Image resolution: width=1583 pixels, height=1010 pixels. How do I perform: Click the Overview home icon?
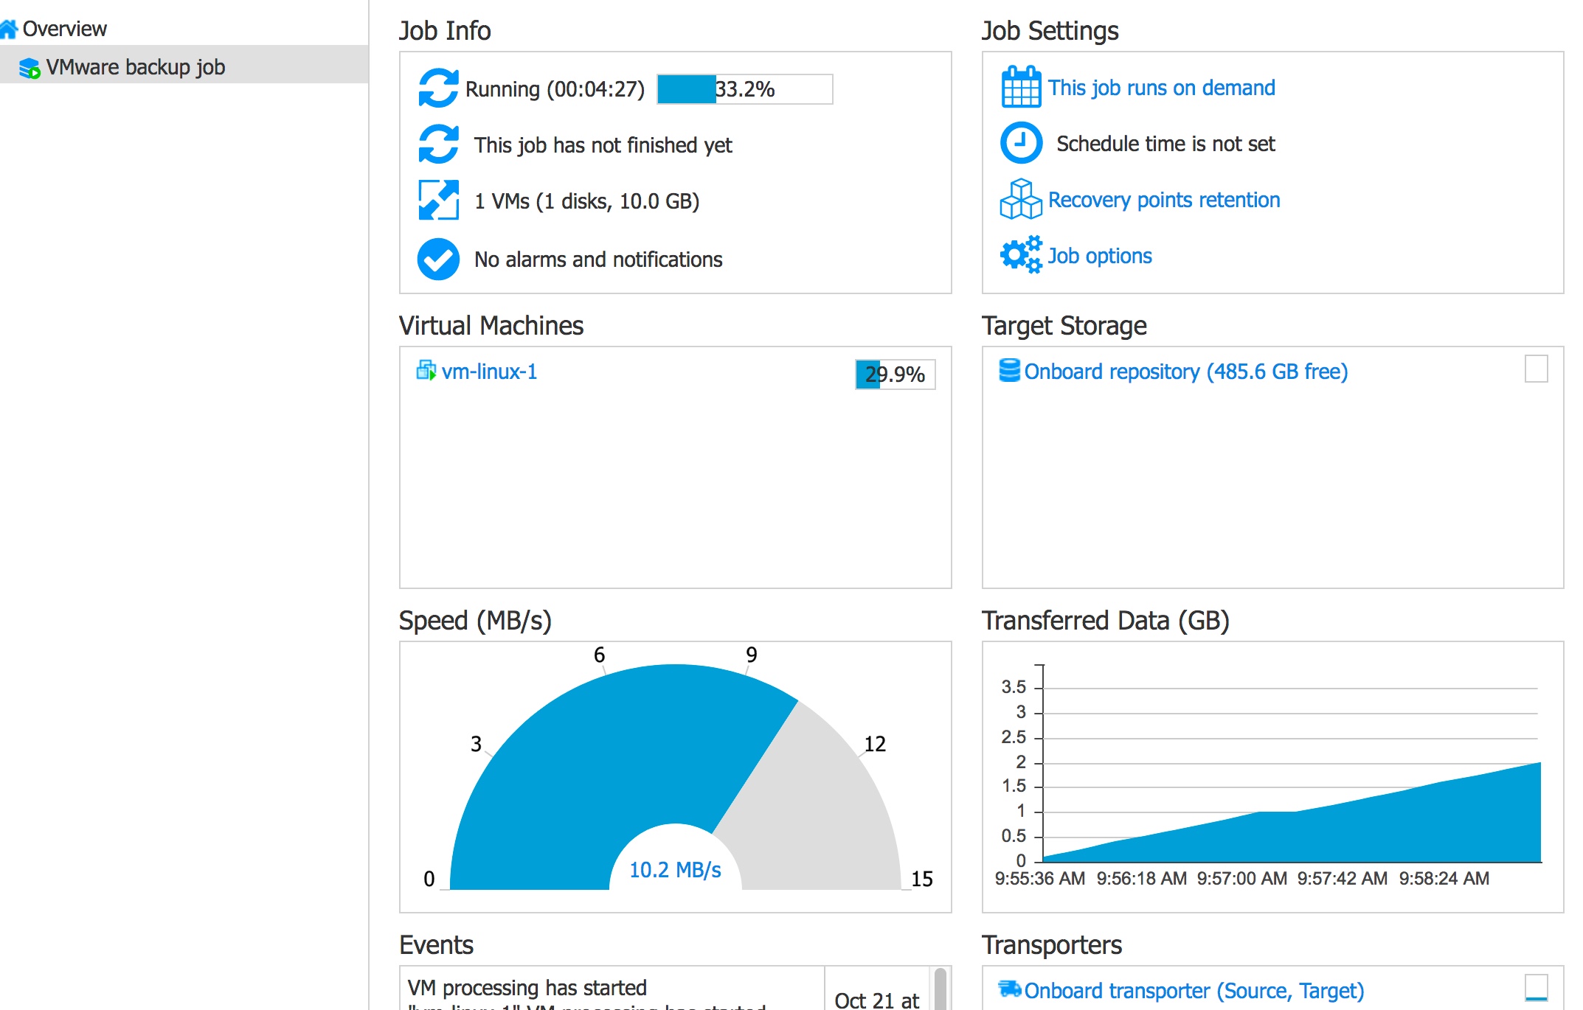click(9, 29)
